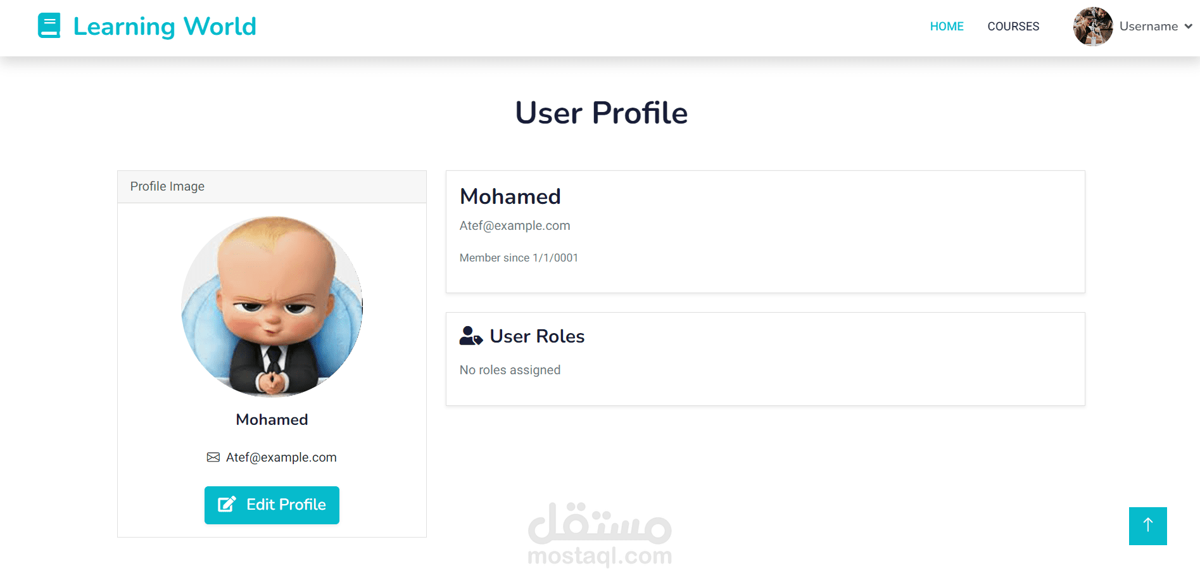Click the No roles assigned text
This screenshot has height=580, width=1200.
tap(510, 370)
